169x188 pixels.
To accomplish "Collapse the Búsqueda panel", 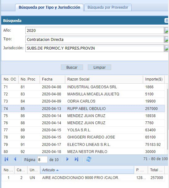I will (x=166, y=21).
